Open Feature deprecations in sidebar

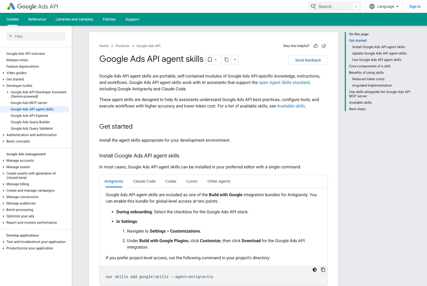tap(23, 67)
